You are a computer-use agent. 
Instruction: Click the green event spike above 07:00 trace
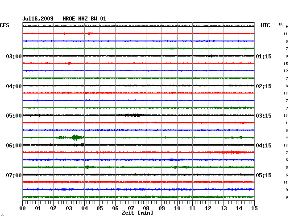tap(87, 167)
